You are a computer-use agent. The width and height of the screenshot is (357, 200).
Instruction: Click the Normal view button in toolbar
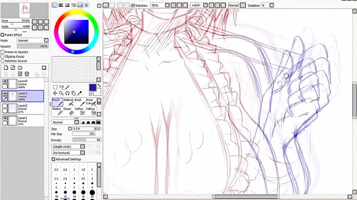pyautogui.click(x=233, y=5)
